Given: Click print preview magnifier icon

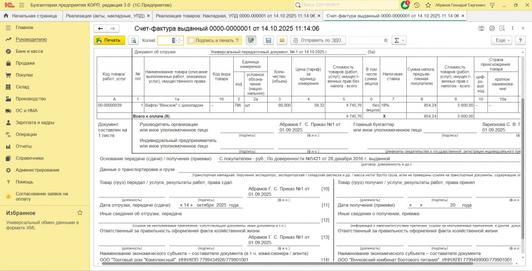Looking at the screenshot, I should [134, 40].
